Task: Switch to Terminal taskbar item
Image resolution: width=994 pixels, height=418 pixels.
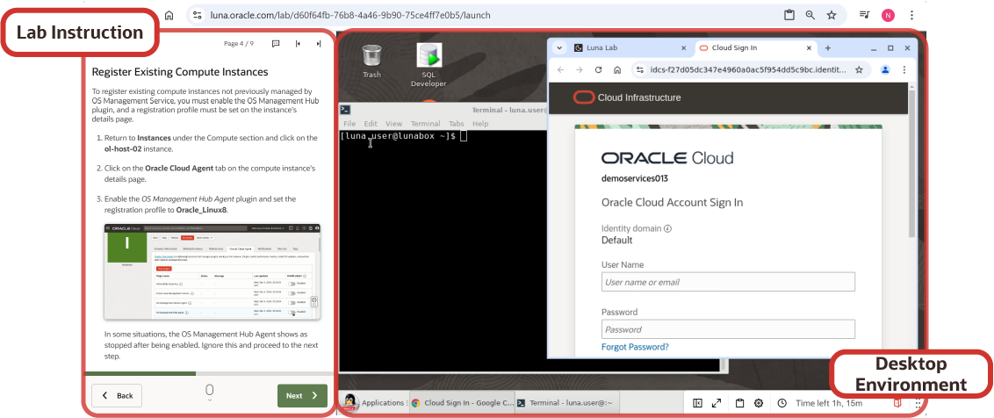Action: 565,403
